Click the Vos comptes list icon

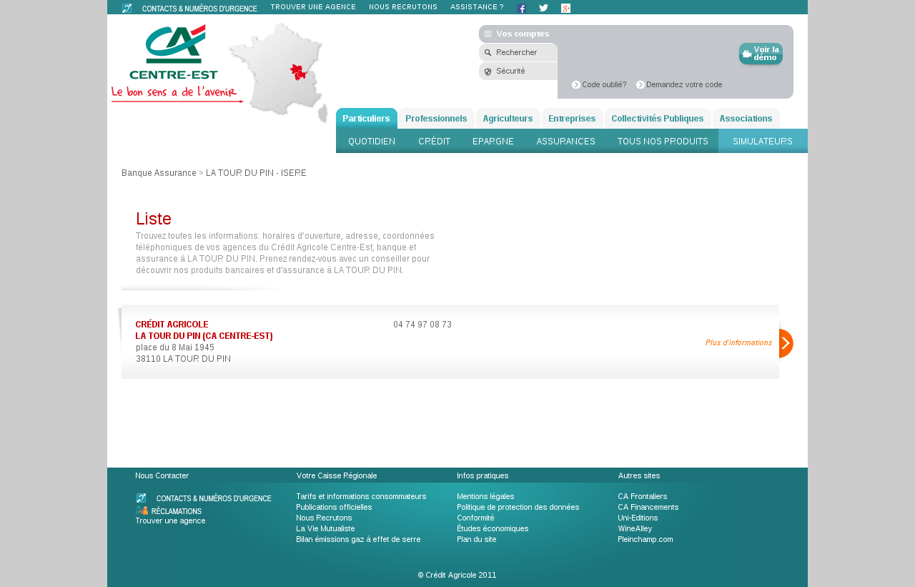point(488,34)
